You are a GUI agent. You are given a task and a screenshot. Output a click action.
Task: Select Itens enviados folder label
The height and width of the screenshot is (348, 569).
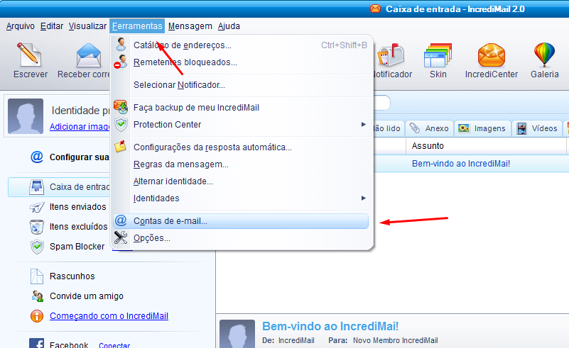77,207
